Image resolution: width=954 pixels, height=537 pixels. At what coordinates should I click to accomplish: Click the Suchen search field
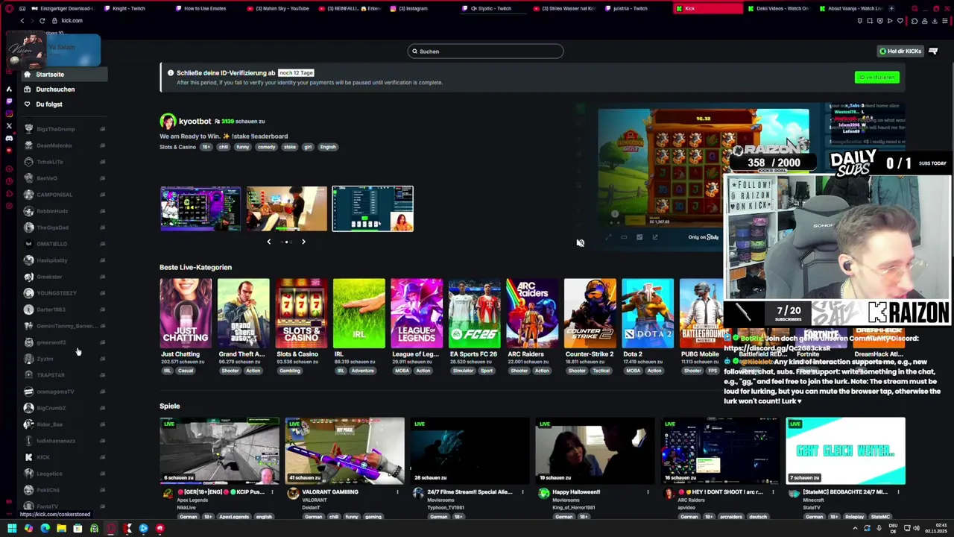pos(485,51)
